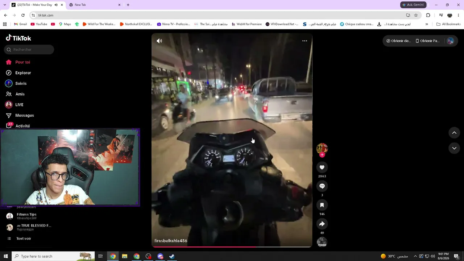Click the Ask Gemini button
Screen dimensions: 464x261
click(x=413, y=5)
